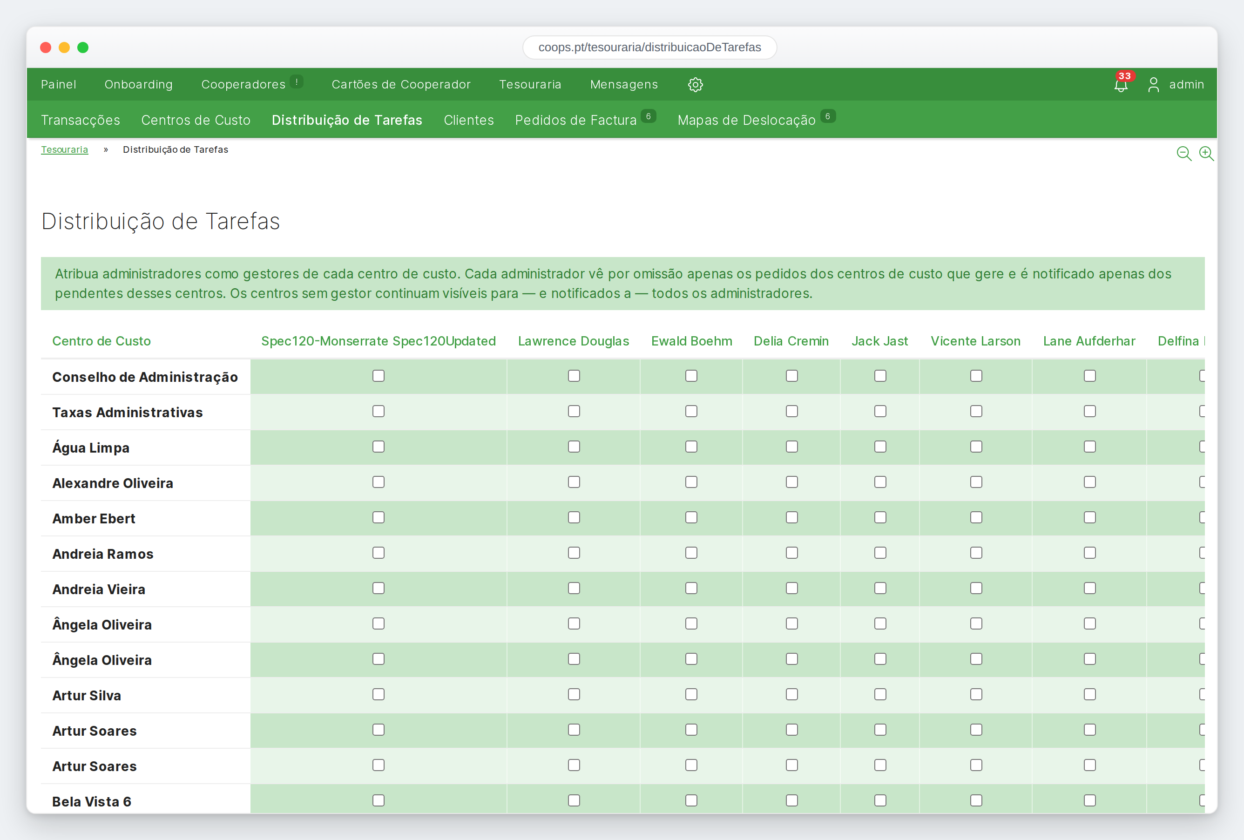Enable Taxas Administrativas for Delia Cremin

(x=791, y=411)
